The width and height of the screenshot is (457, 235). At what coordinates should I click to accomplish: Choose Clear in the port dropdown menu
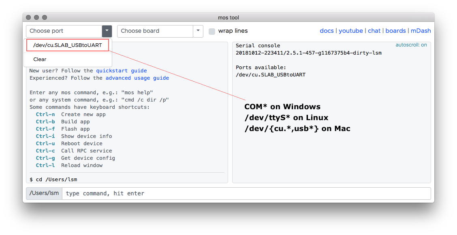tap(40, 59)
